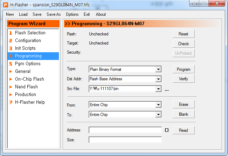Image resolution: width=228 pixels, height=156 pixels.
Task: Click the step 2 icon beside Configuration
Action: click(11, 41)
